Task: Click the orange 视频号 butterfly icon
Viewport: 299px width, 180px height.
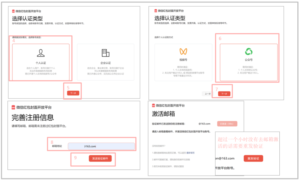Action: tap(183, 51)
